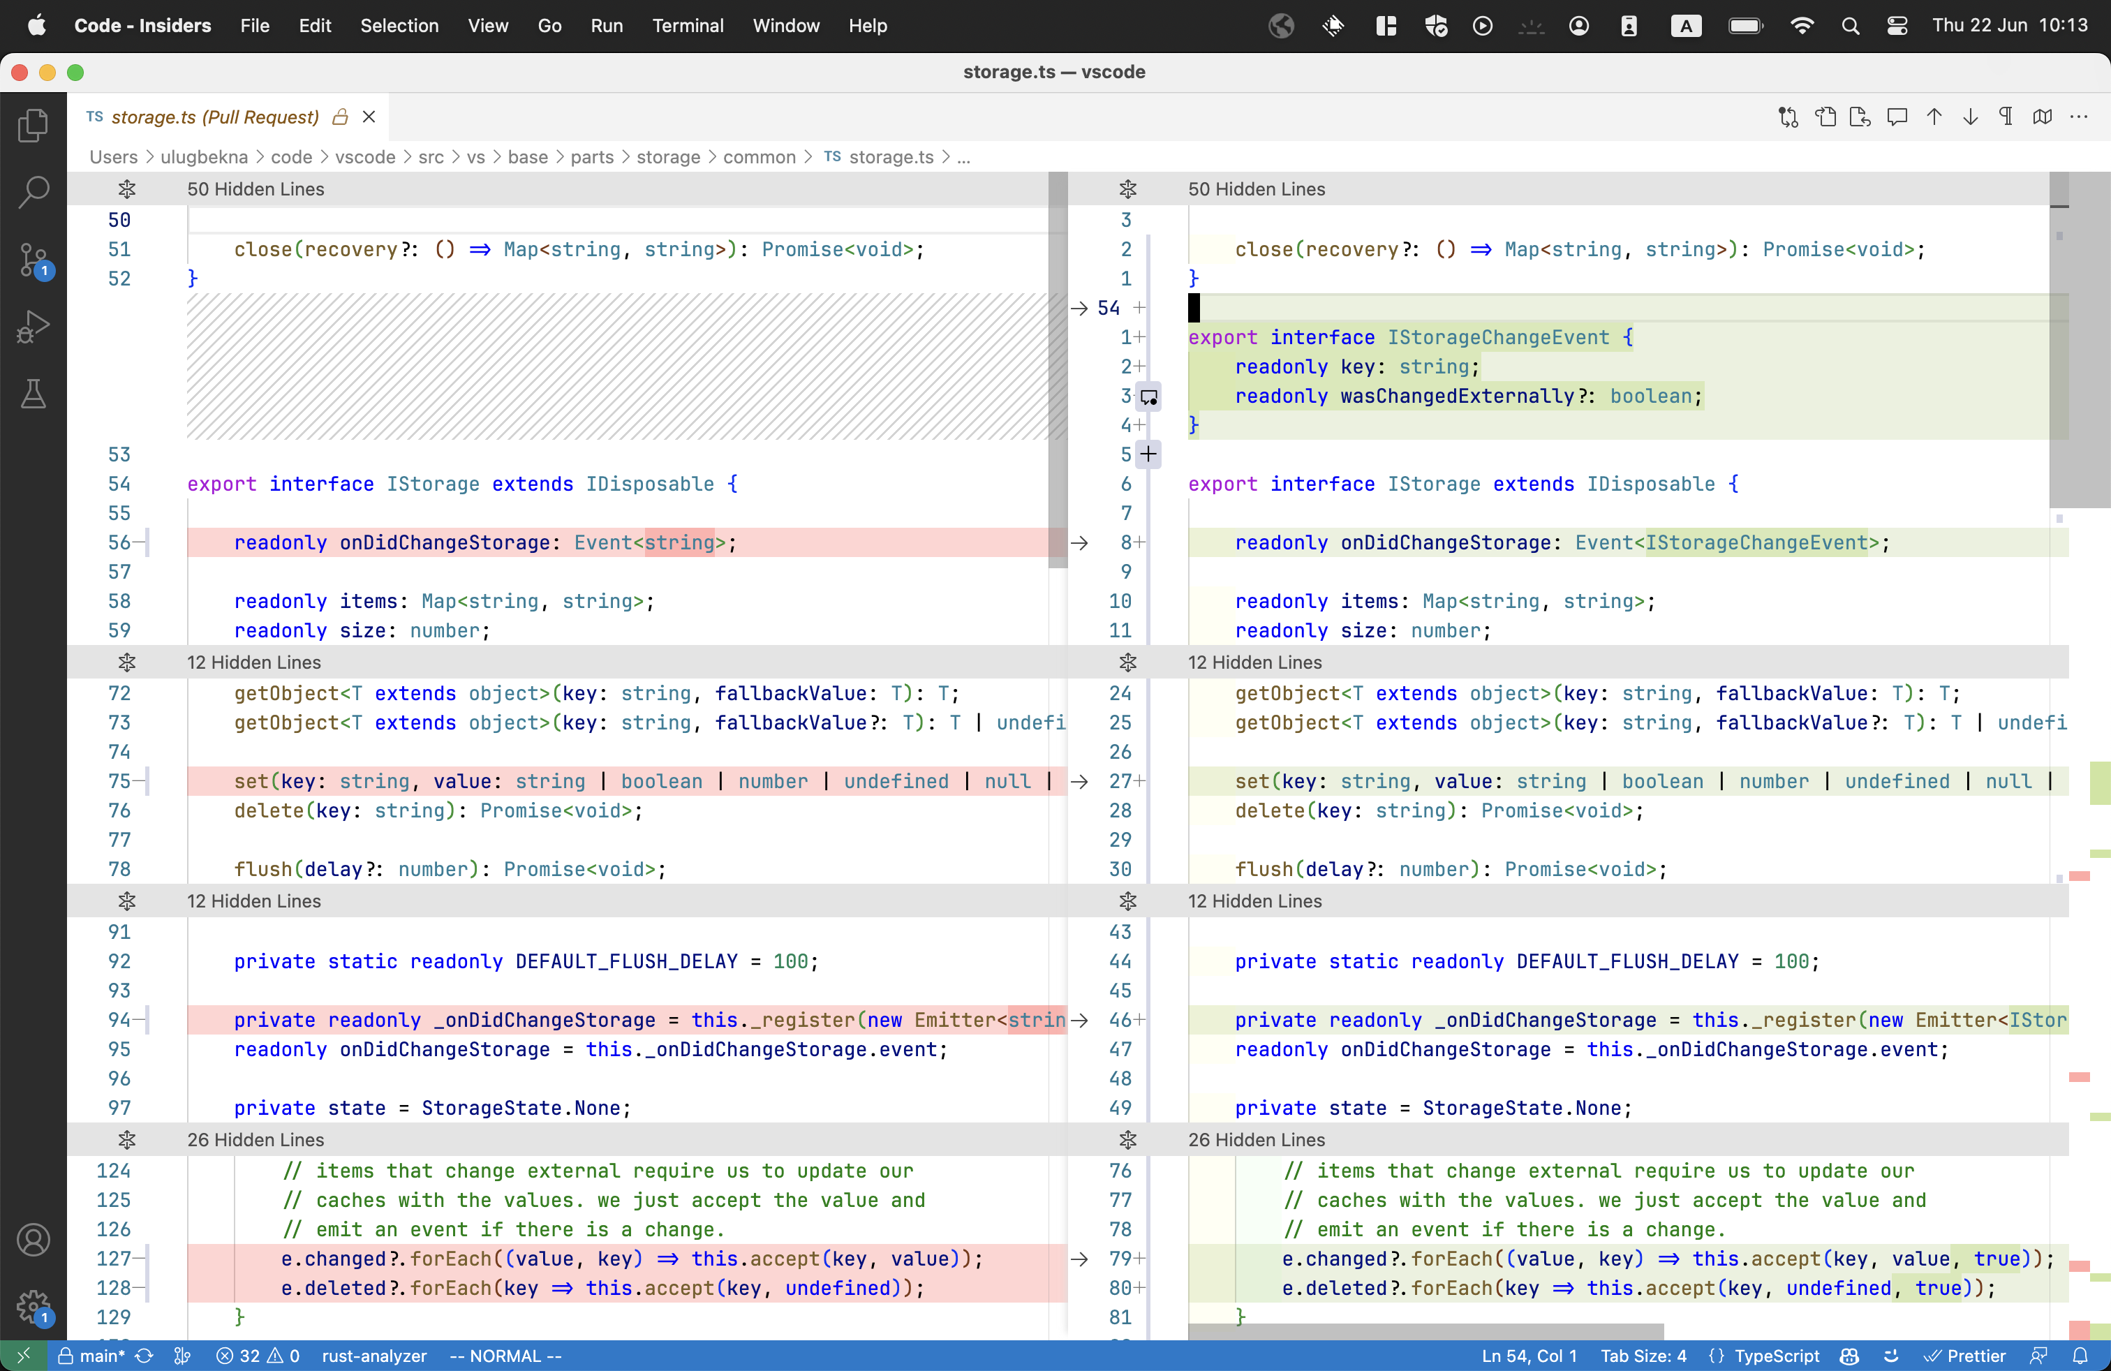This screenshot has height=1371, width=2111.
Task: Click the comment icon in editor toolbar
Action: pos(1897,116)
